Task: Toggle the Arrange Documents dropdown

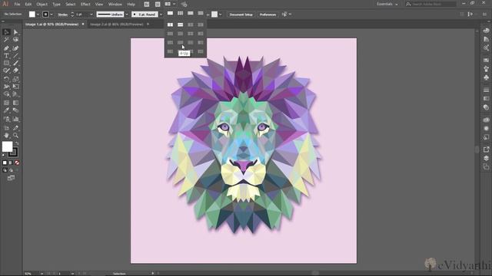Action: [x=171, y=5]
